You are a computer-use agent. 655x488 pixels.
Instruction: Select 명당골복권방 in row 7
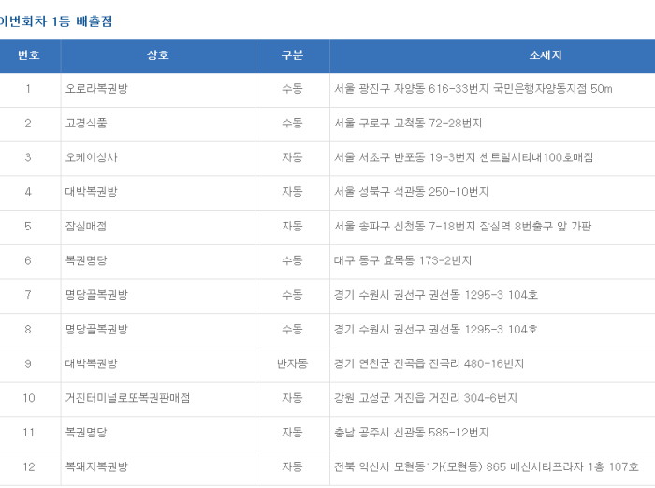tap(96, 295)
